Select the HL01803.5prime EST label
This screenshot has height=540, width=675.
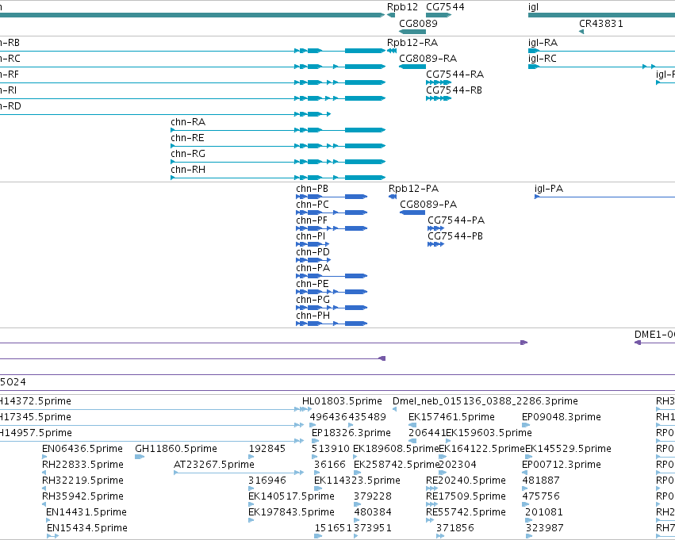342,401
